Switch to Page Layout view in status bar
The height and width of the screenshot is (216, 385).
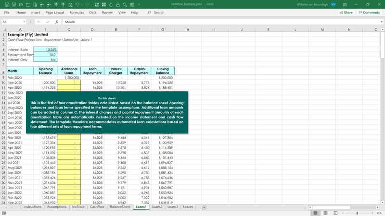325,213
